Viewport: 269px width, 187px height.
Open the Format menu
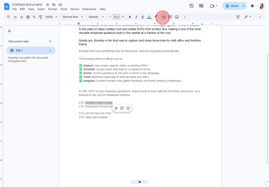(x=53, y=9)
